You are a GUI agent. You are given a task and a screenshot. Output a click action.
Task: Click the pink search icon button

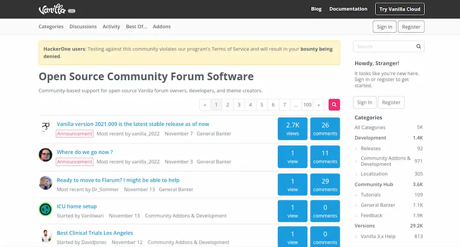pyautogui.click(x=334, y=105)
